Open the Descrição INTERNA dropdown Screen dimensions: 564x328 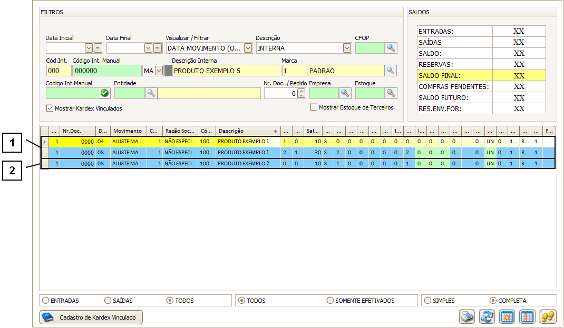347,48
